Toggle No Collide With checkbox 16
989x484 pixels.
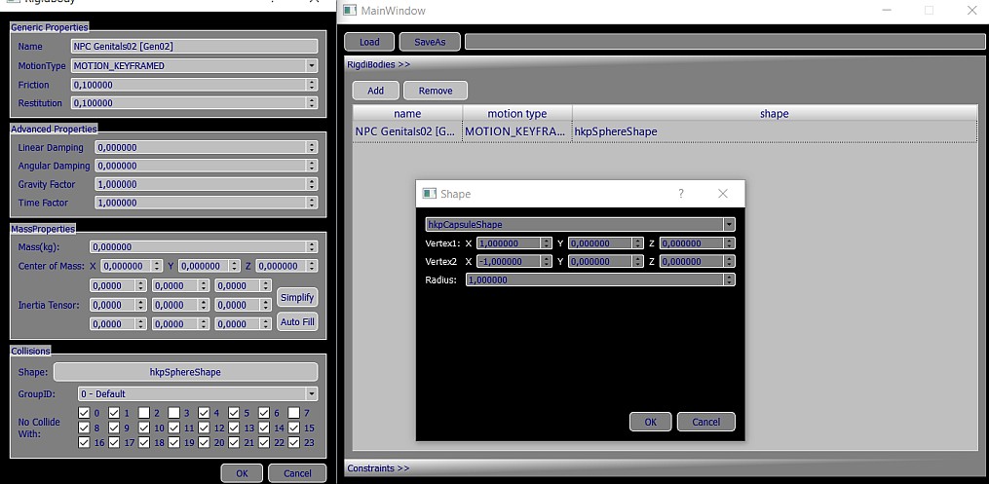click(x=84, y=442)
